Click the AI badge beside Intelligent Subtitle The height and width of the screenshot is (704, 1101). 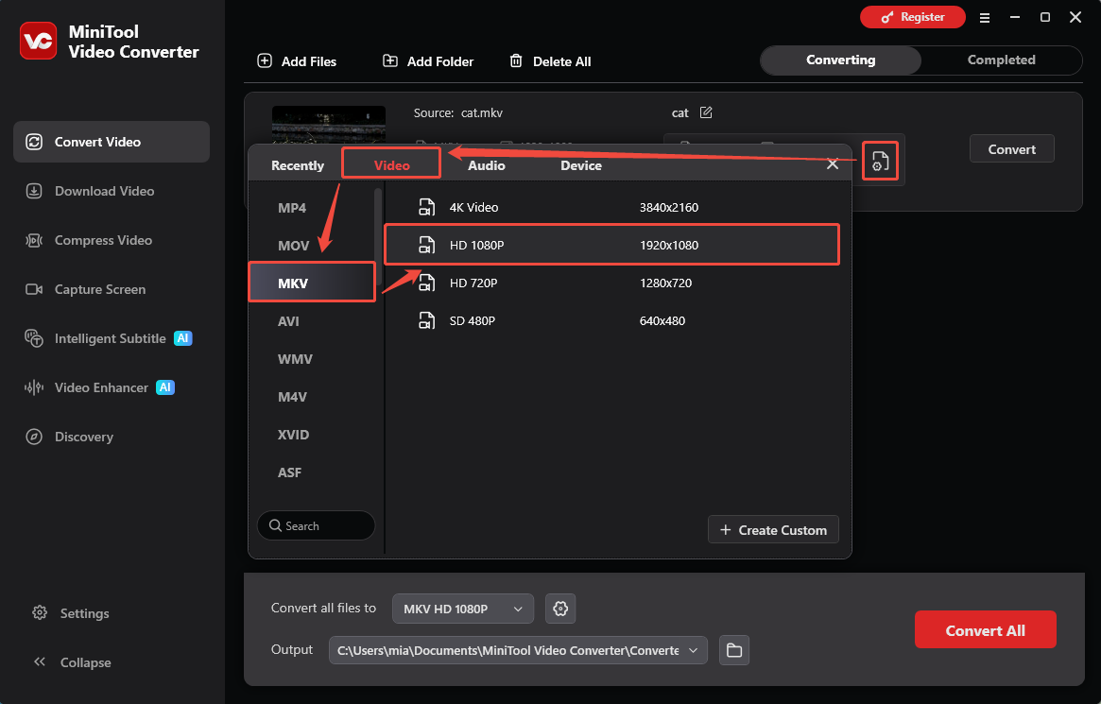point(182,338)
